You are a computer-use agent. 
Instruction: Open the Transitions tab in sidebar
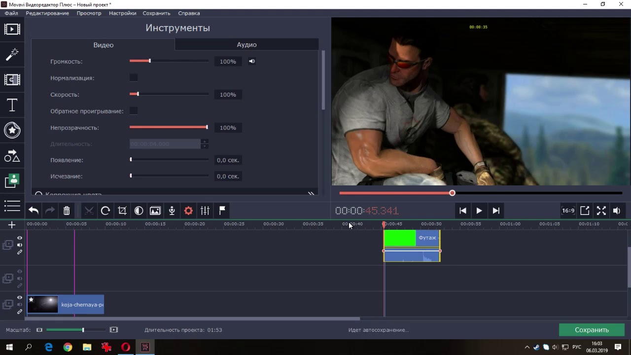[x=12, y=79]
